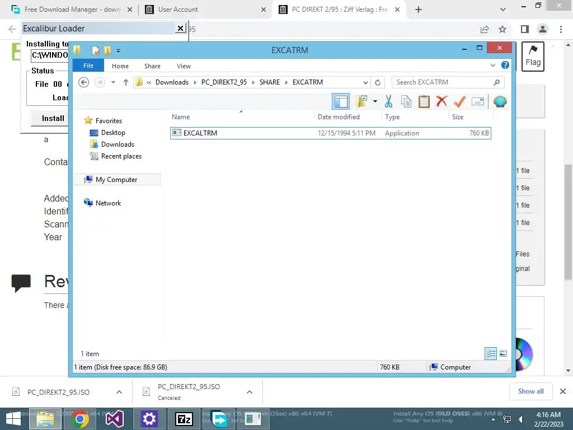Close the Excalibur Loader window
Screen dimensions: 573x430
(x=180, y=28)
